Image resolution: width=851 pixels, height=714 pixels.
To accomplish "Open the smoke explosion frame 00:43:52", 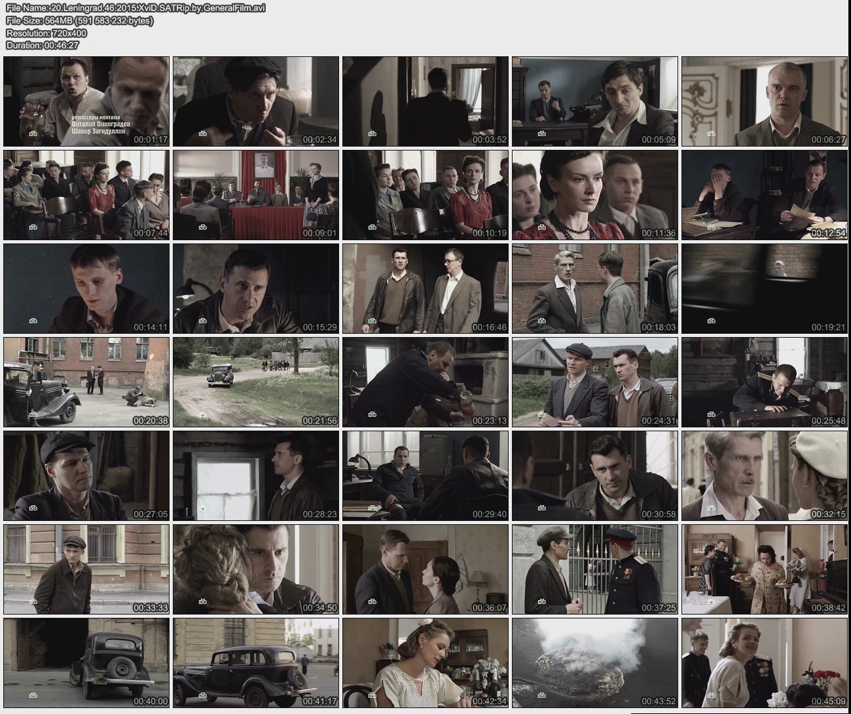I will 594,663.
